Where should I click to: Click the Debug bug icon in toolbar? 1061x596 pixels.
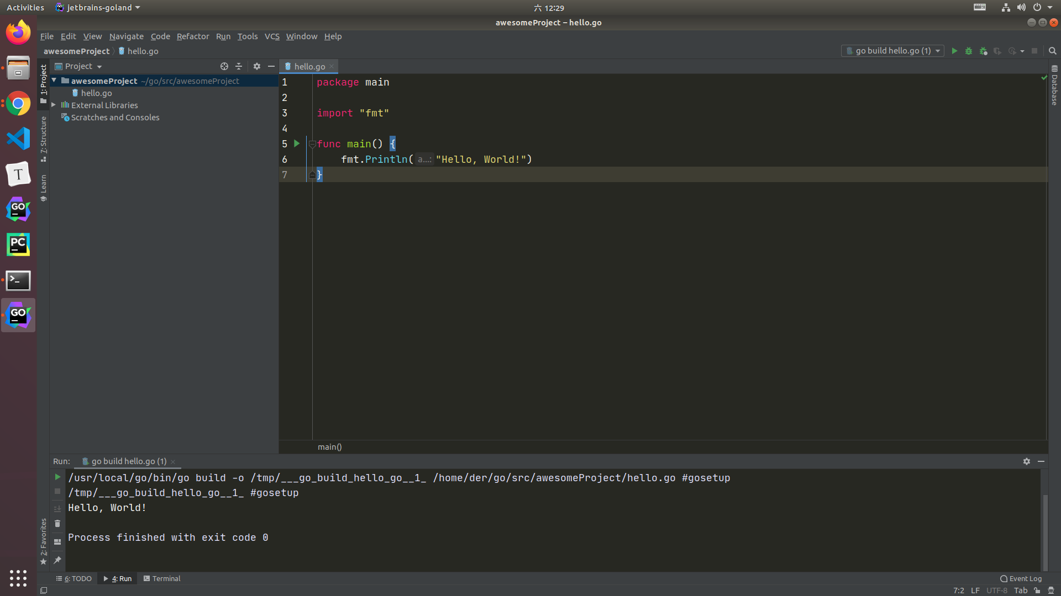(969, 51)
